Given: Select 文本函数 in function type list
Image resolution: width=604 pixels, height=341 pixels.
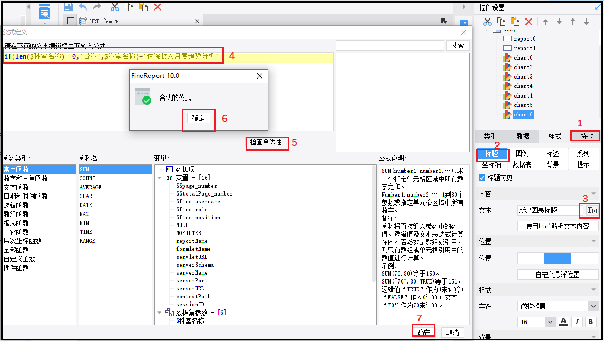Looking at the screenshot, I should pyautogui.click(x=16, y=187).
